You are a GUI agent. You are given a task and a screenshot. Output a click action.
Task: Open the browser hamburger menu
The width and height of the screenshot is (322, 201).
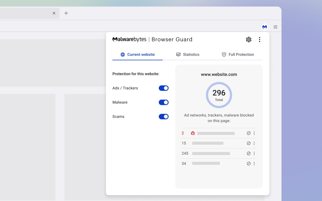click(x=275, y=27)
